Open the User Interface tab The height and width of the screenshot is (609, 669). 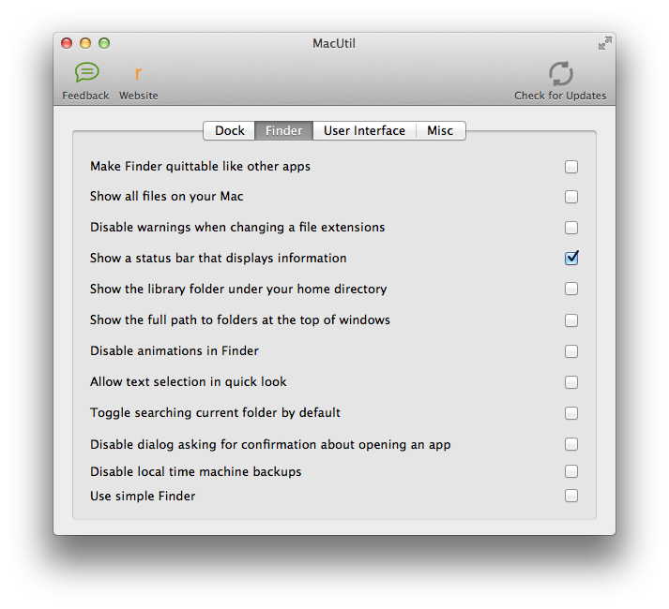364,130
